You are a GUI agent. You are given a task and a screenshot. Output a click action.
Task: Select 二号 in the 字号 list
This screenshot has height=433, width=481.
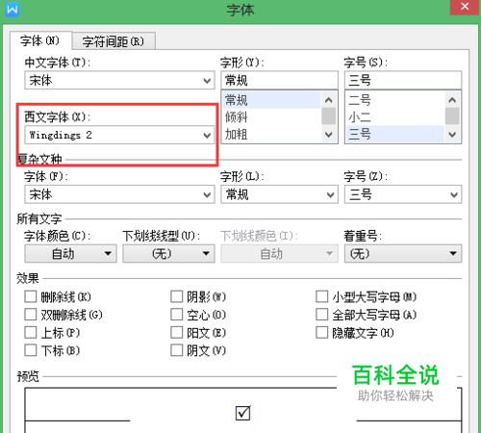pyautogui.click(x=395, y=100)
